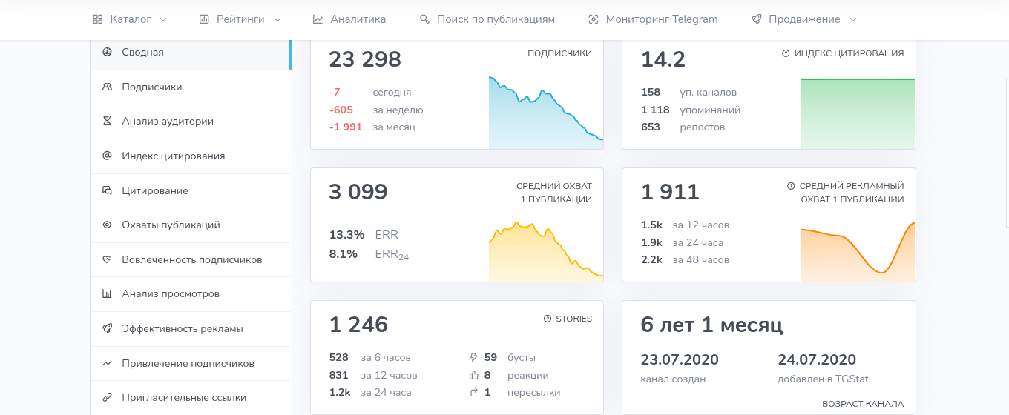Select Подписчики in the sidebar
1009x415 pixels.
[x=190, y=87]
